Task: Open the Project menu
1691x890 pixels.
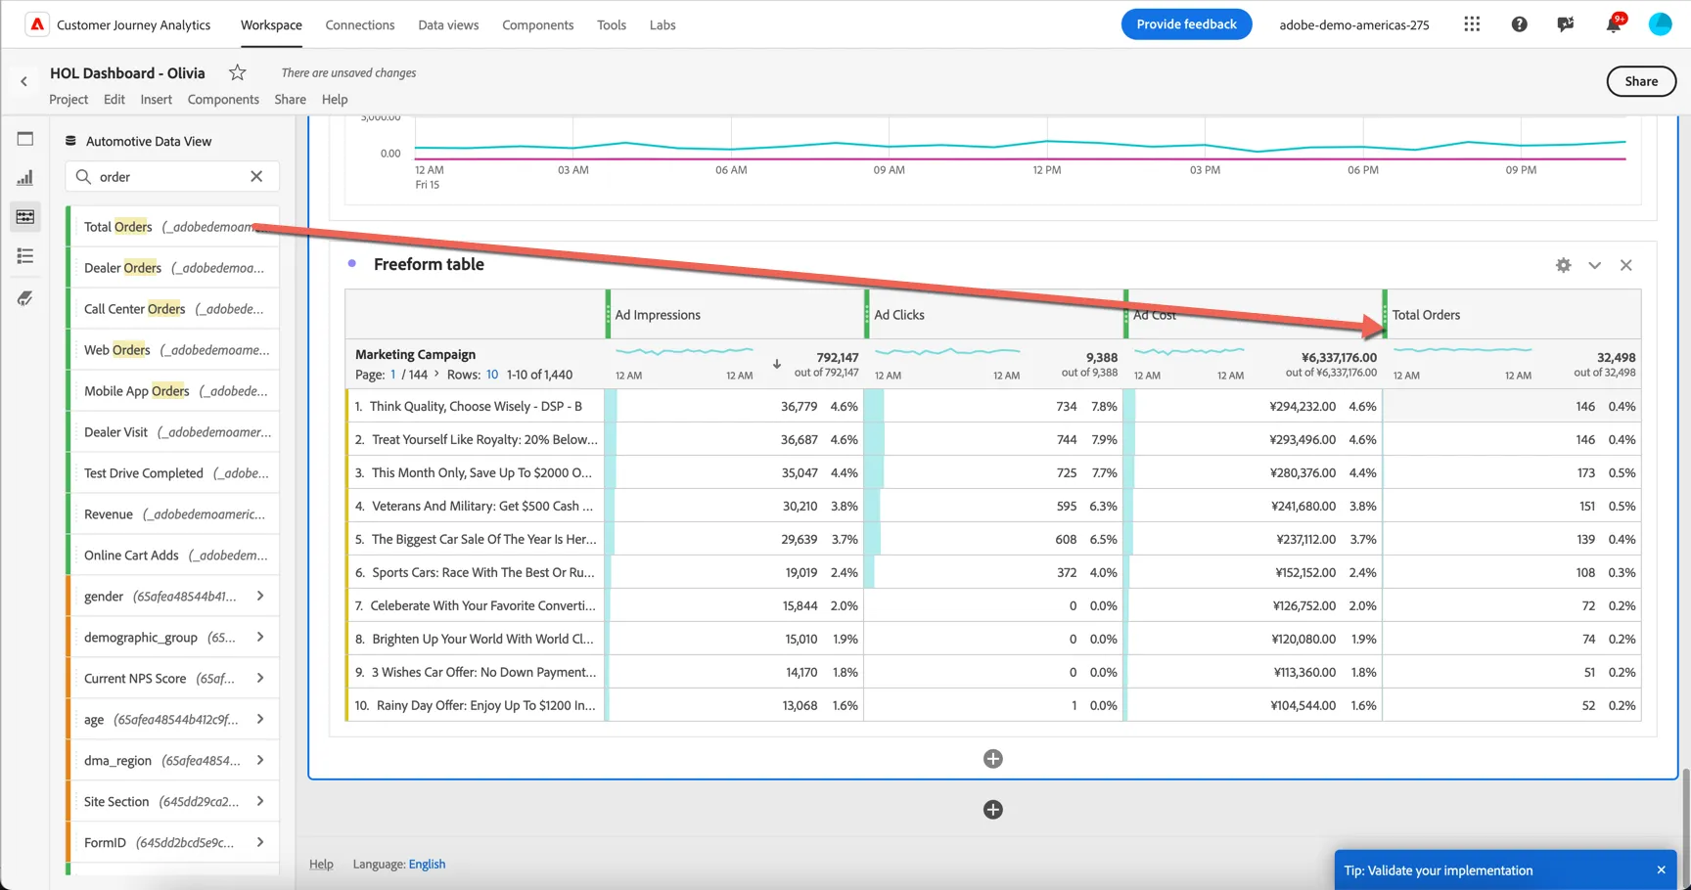Action: point(69,99)
